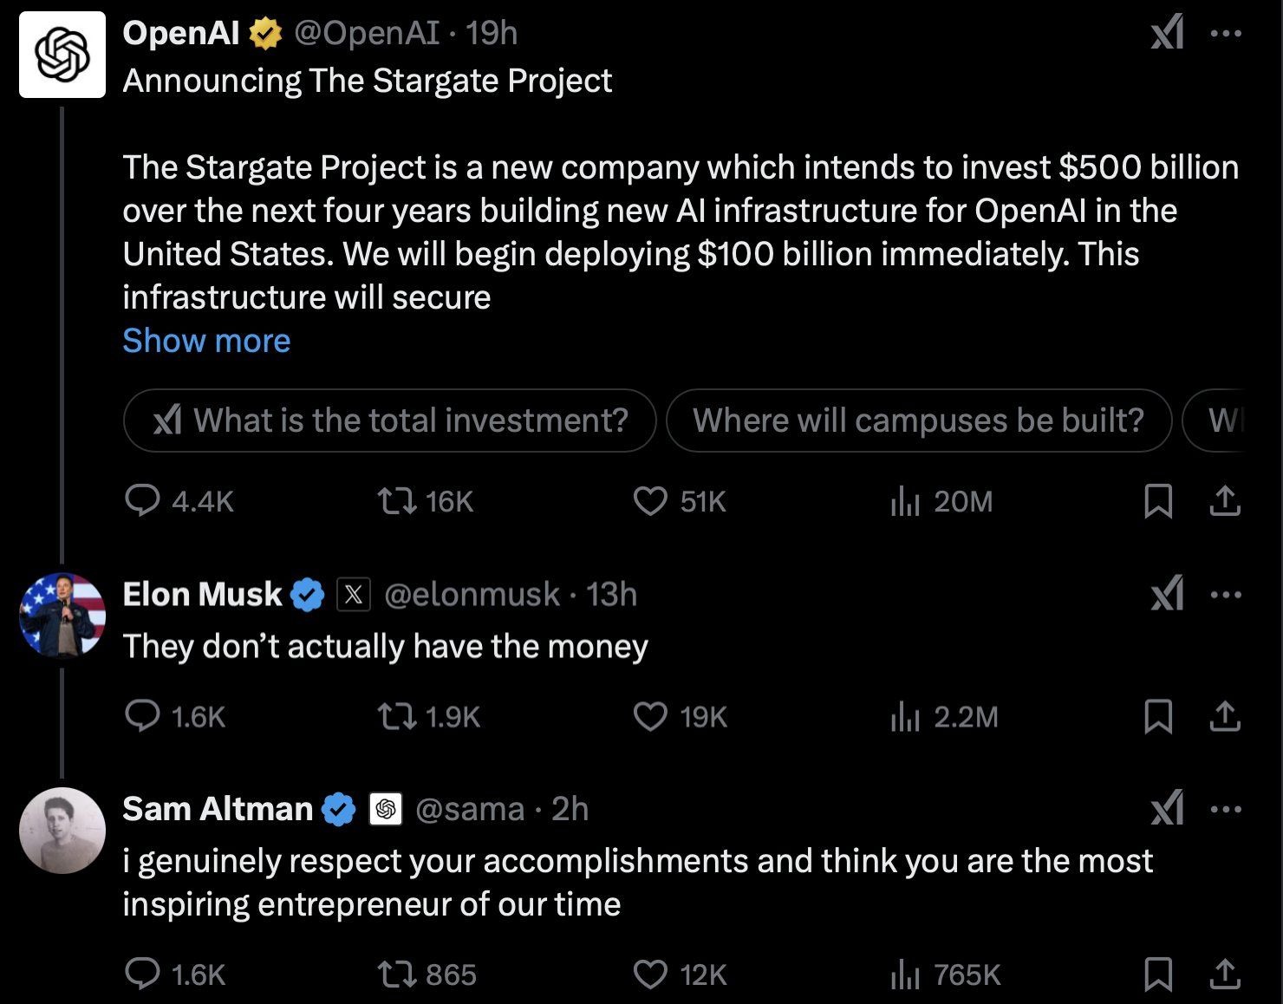This screenshot has width=1283, height=1004.
Task: Open Elon Musk's profile picture
Action: (x=62, y=615)
